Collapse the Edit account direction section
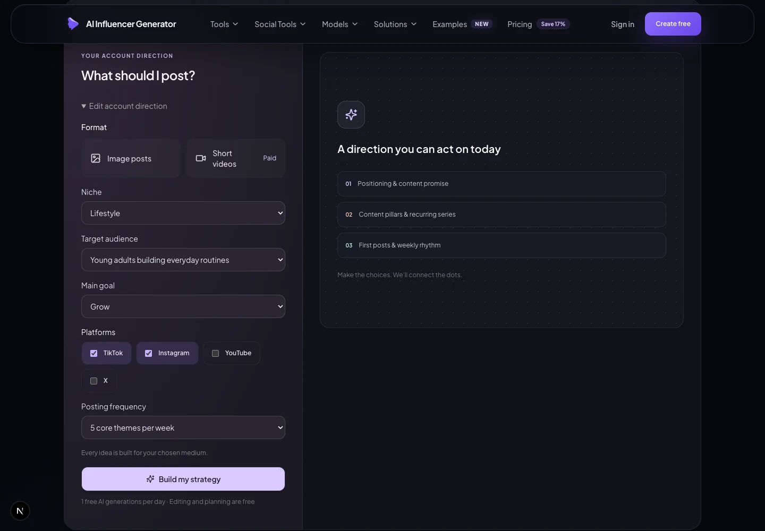The image size is (765, 531). point(124,106)
